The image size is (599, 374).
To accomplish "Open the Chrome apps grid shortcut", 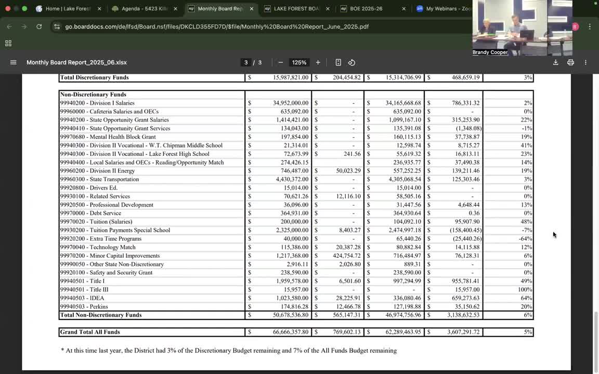I will [8, 44].
